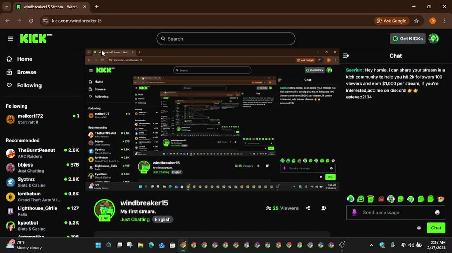Screen dimensions: 452x253
Task: Click the share stream icon
Action: [308, 208]
